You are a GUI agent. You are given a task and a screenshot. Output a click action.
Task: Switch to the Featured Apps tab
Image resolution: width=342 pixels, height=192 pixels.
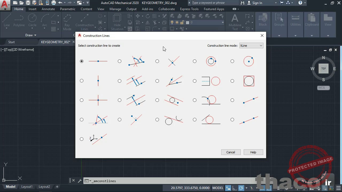click(214, 9)
